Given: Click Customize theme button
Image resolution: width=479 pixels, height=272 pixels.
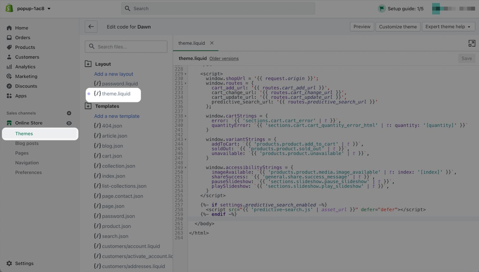Looking at the screenshot, I should [398, 27].
